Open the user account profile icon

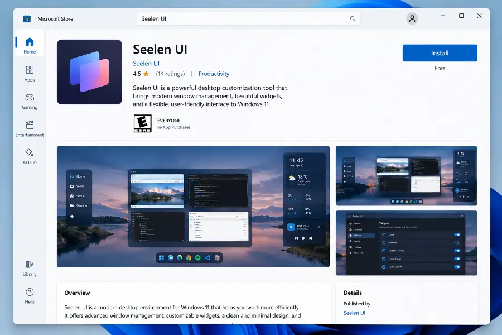point(412,18)
